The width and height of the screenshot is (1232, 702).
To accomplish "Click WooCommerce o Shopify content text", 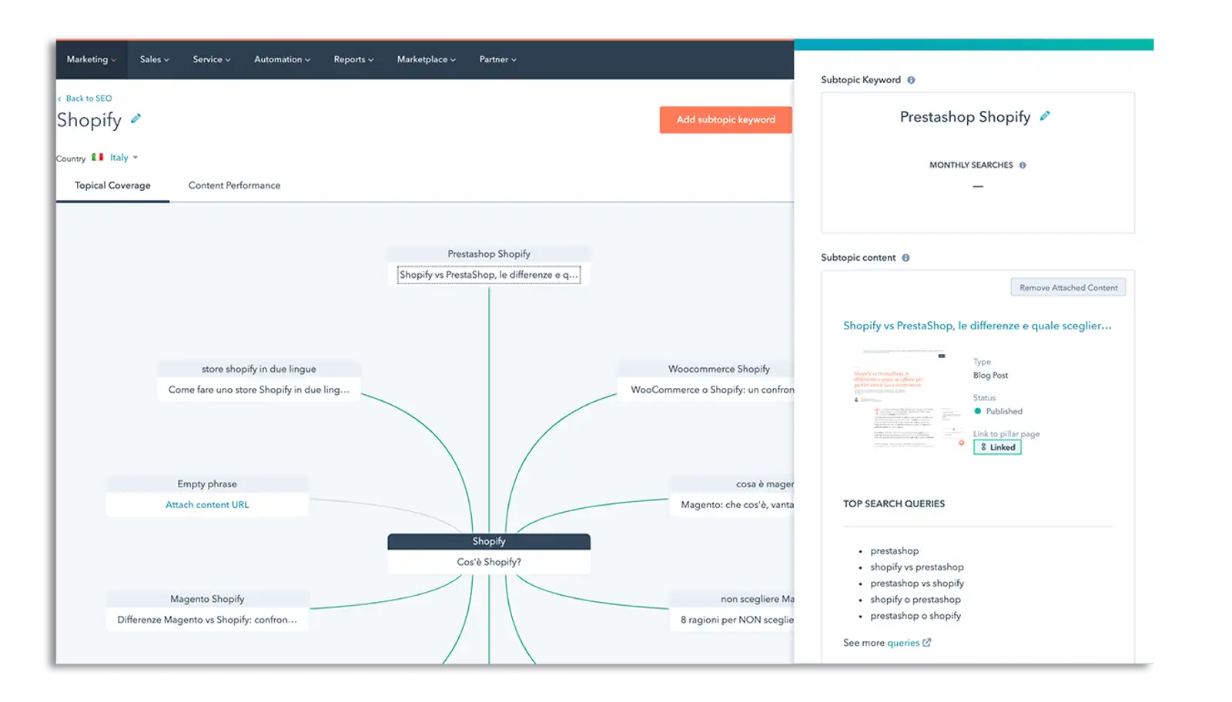I will point(712,390).
